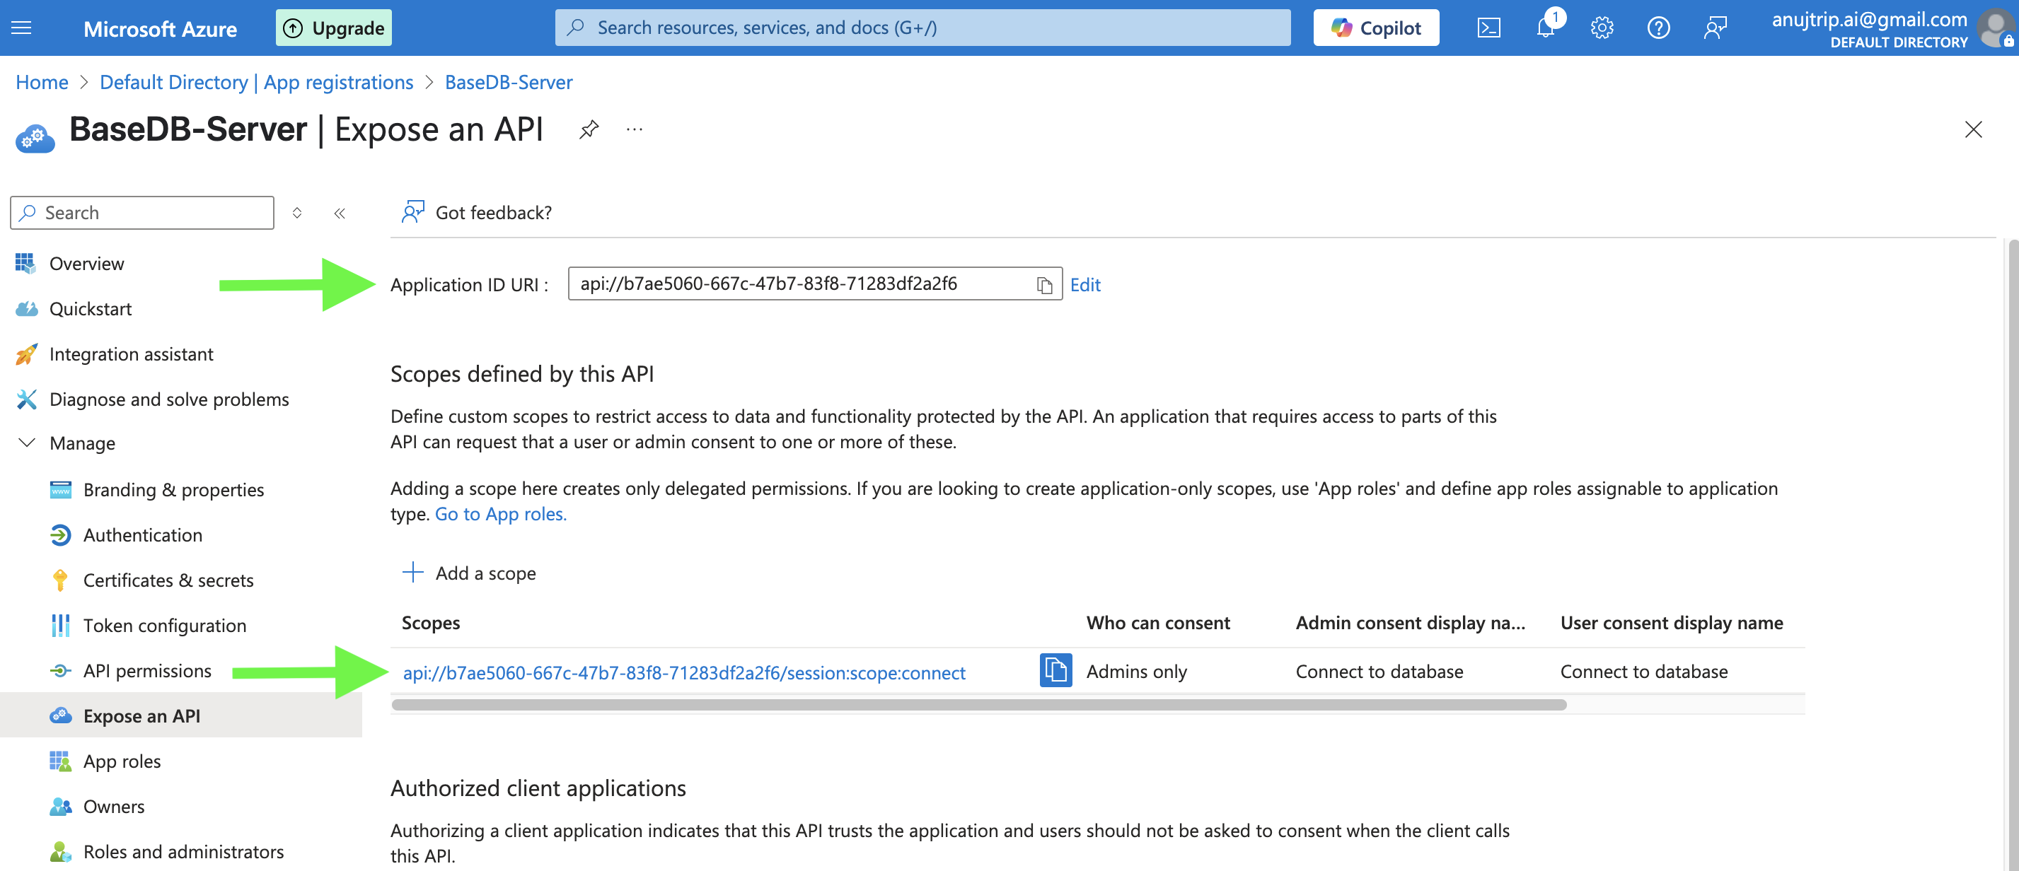Image resolution: width=2019 pixels, height=871 pixels.
Task: Pin the Expose an API blade
Action: pos(589,129)
